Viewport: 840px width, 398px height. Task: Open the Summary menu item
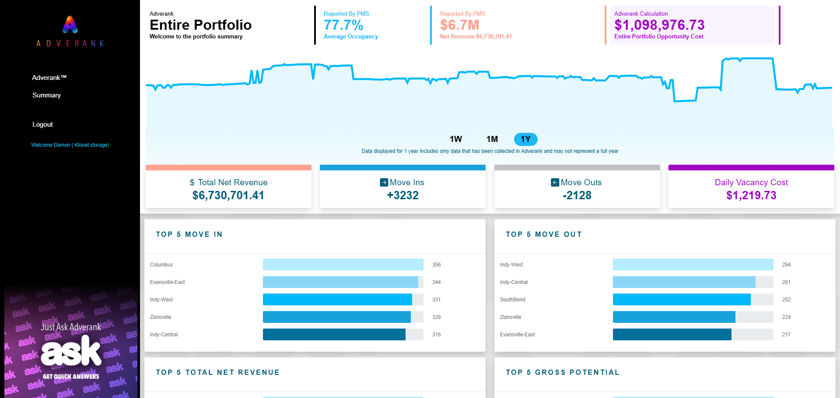click(46, 95)
